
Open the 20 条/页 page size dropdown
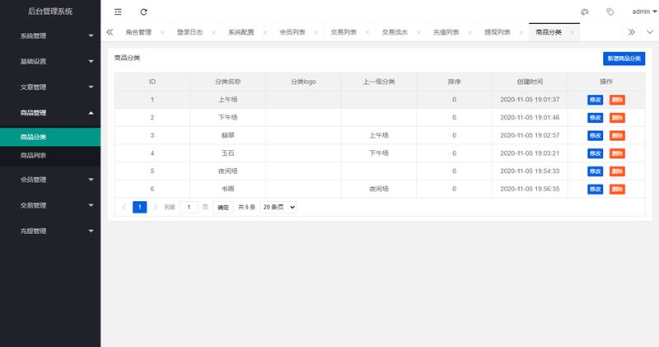(278, 208)
